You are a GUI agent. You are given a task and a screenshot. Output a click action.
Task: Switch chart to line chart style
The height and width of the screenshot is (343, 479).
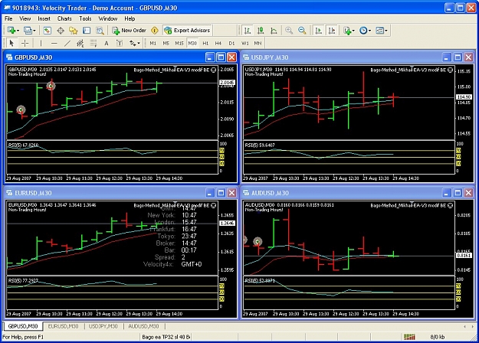(x=274, y=31)
